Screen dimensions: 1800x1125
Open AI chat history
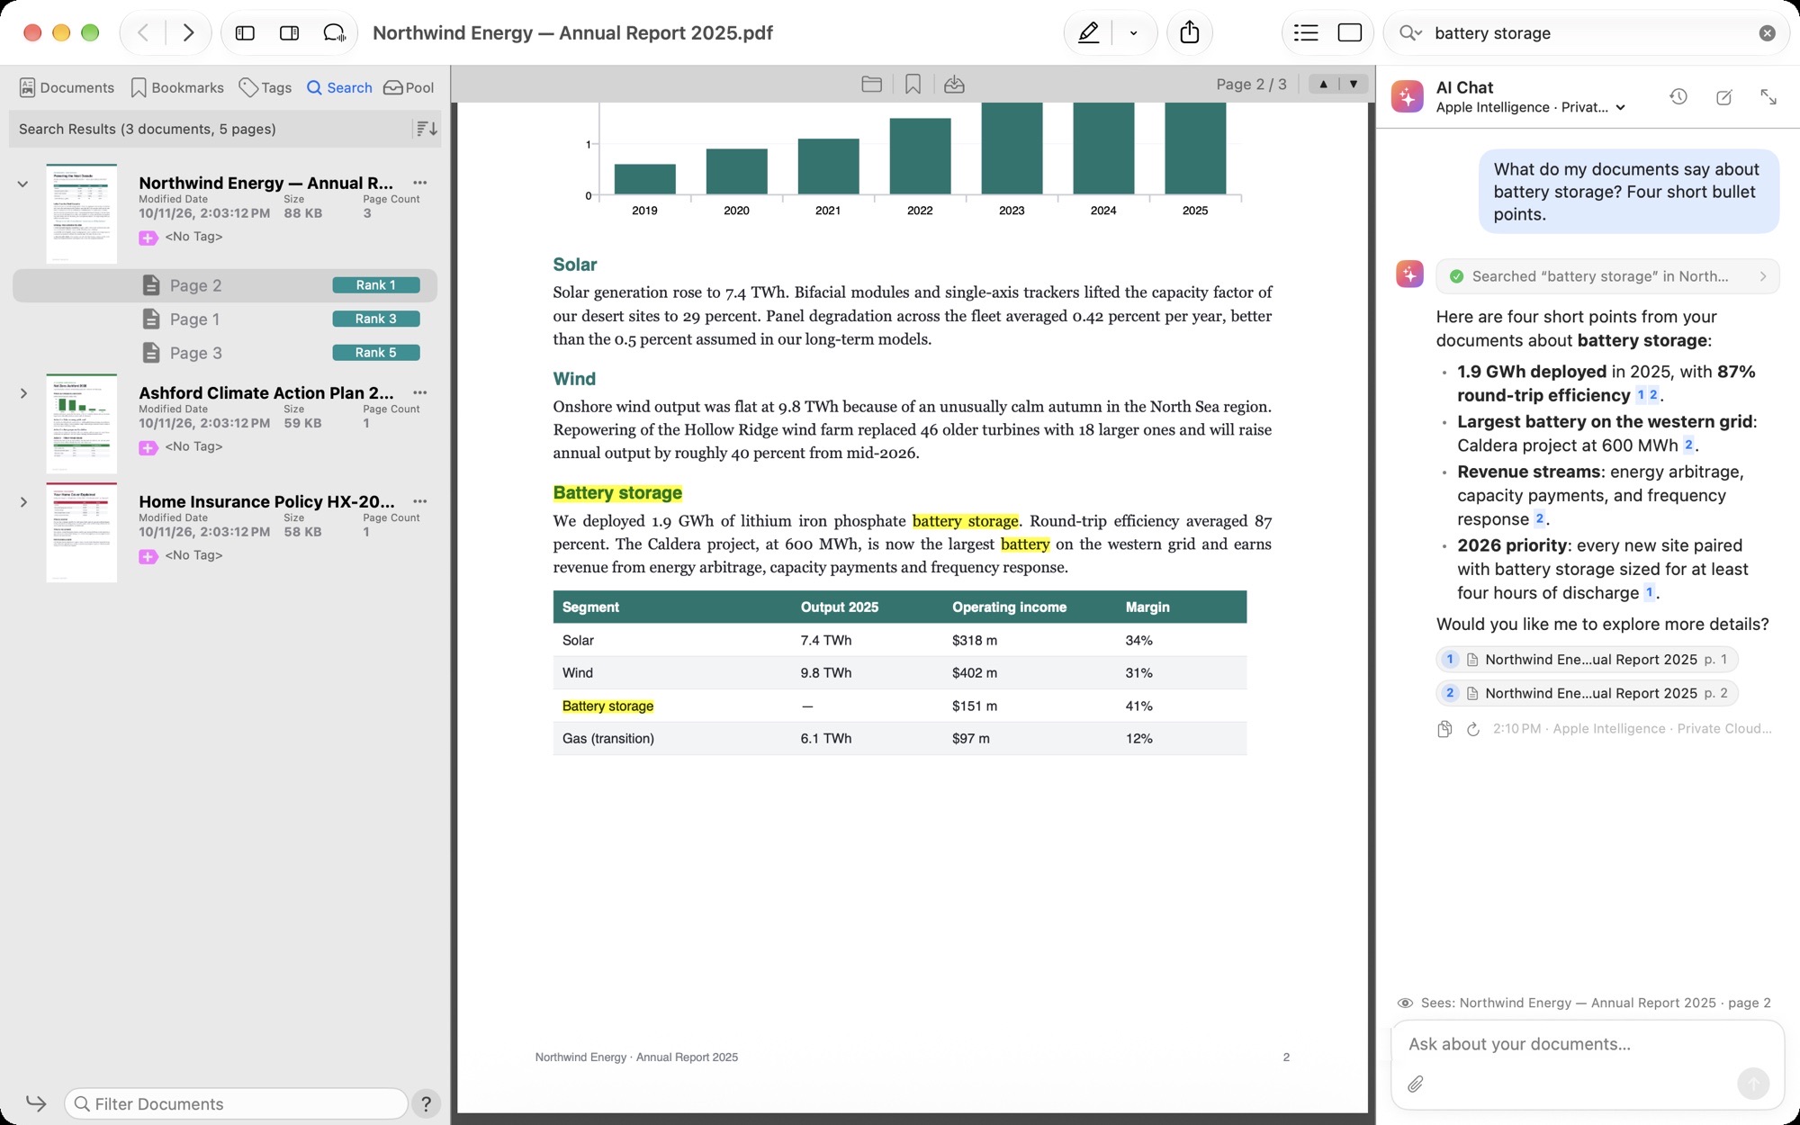coord(1678,96)
